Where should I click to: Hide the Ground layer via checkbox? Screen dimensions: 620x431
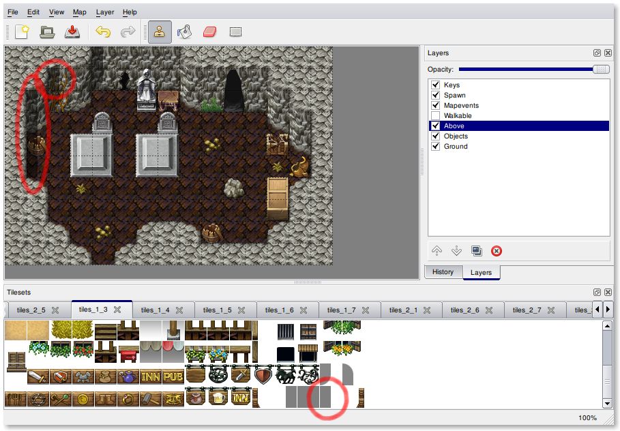tap(435, 147)
